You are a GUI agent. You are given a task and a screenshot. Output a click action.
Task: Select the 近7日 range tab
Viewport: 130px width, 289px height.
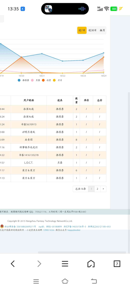[x=82, y=30]
